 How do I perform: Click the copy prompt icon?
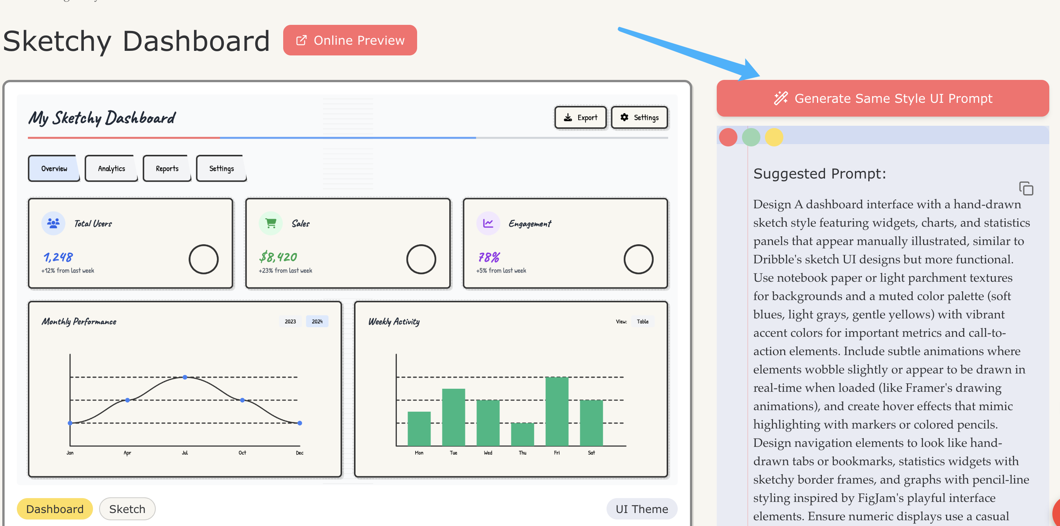coord(1026,188)
